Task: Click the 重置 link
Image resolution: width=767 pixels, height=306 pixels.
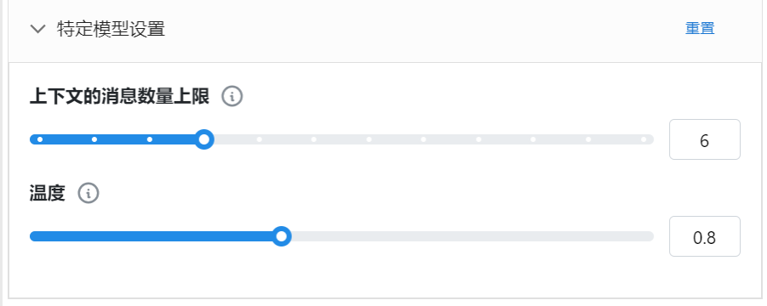Action: point(700,28)
